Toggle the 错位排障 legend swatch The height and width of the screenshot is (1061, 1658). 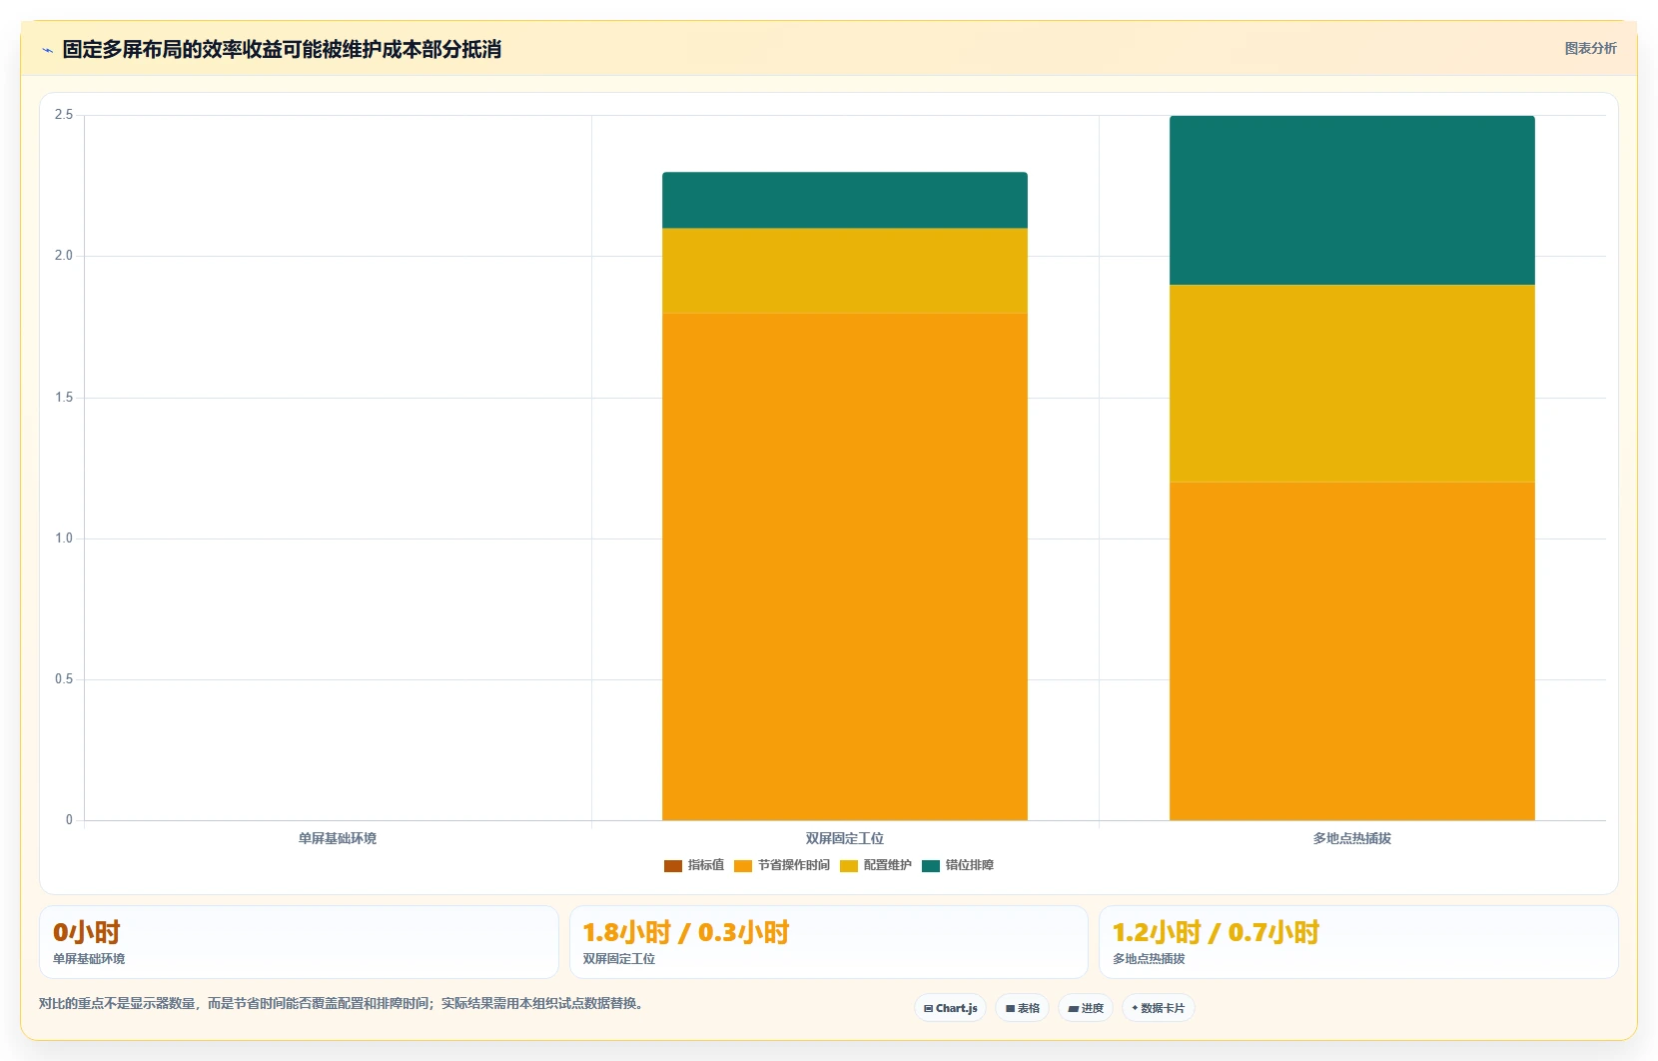[x=931, y=865]
